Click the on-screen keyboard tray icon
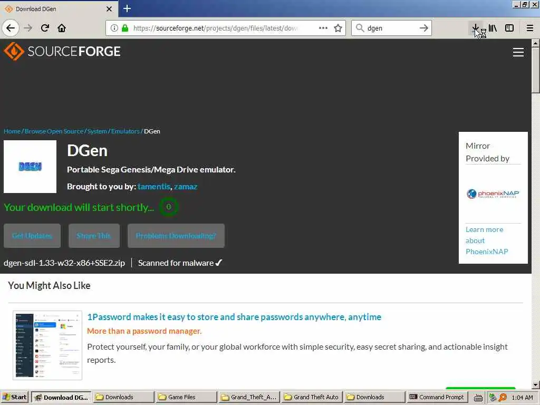Viewport: 540px width, 405px height. (478, 398)
